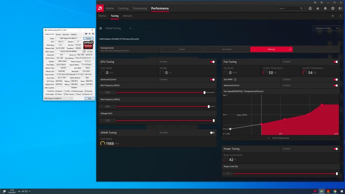Click the AMD Radeon logo in GPU-Z

pos(88,45)
